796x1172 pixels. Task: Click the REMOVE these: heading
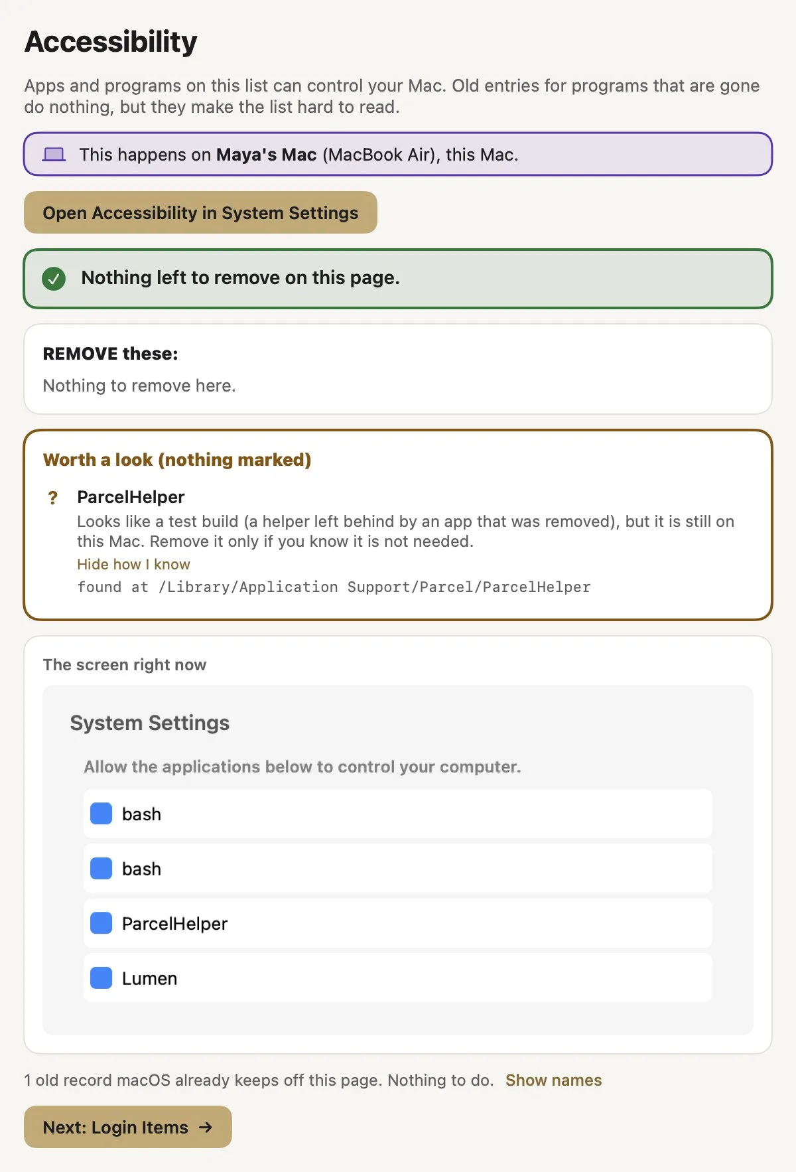[110, 354]
